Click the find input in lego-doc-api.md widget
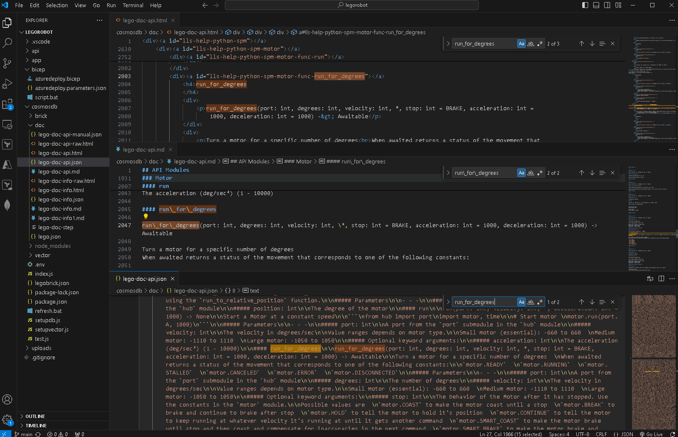Screen dimensions: 678x437 485,173
